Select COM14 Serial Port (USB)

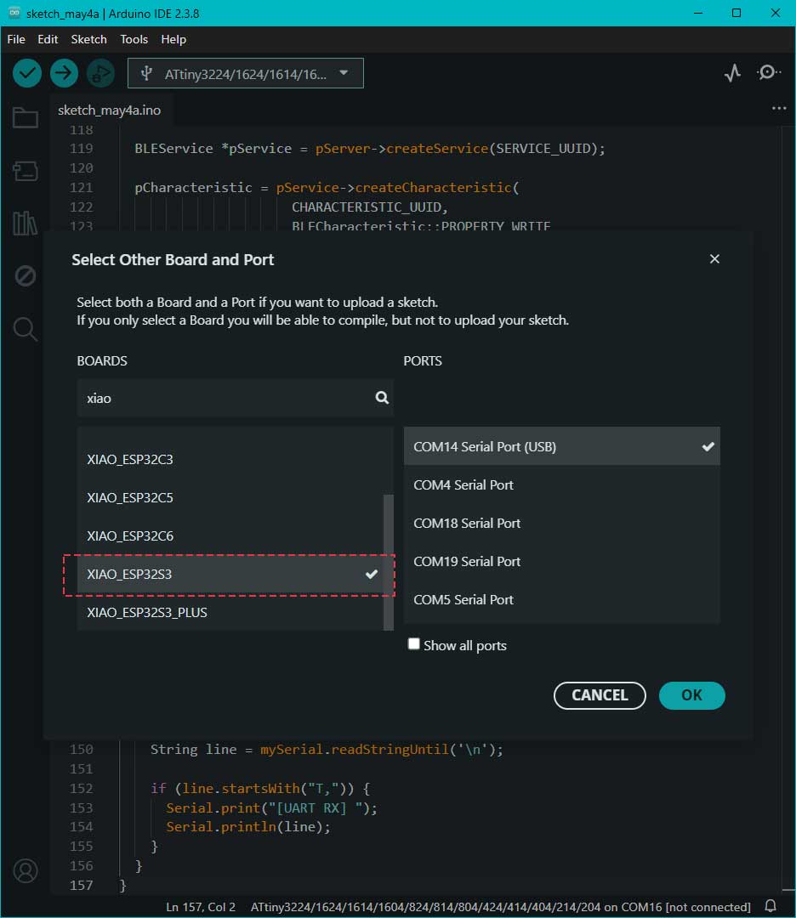point(562,446)
